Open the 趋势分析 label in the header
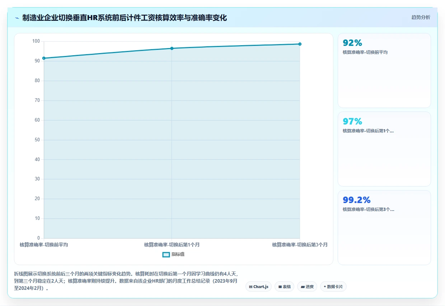 421,17
